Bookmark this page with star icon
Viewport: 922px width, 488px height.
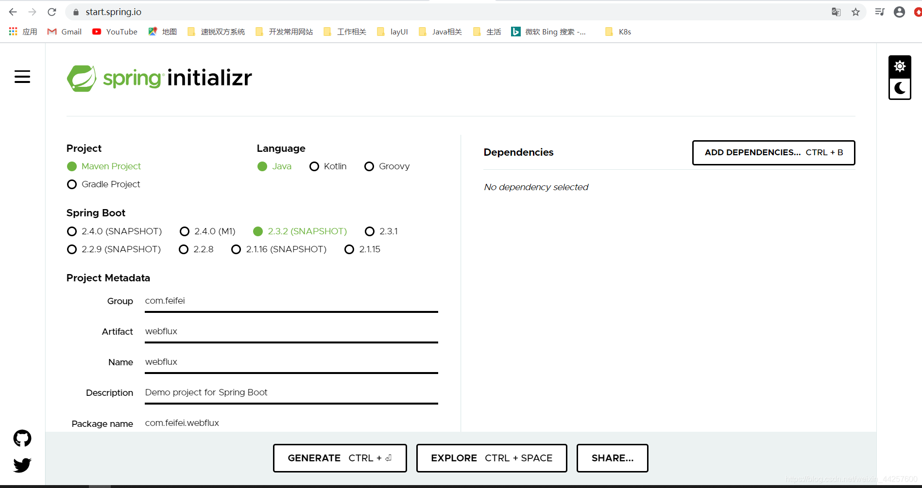(855, 12)
